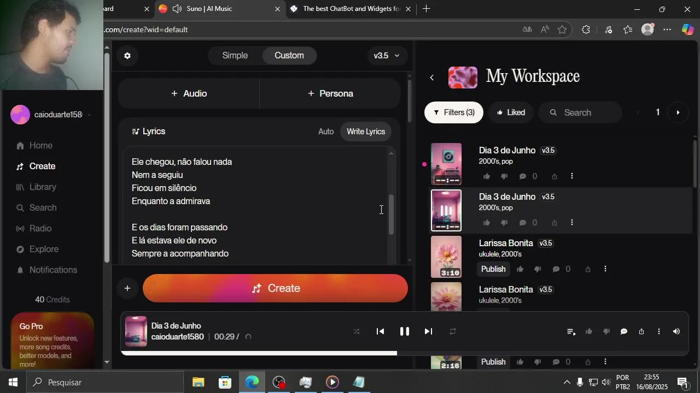
Task: Like the 3:10 Larissa Bonita song
Action: coord(520,269)
